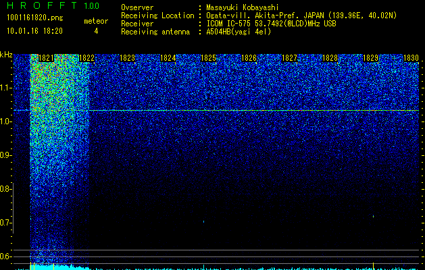Click the 1828 time marker
This screenshot has width=425, height=270.
pyautogui.click(x=330, y=58)
